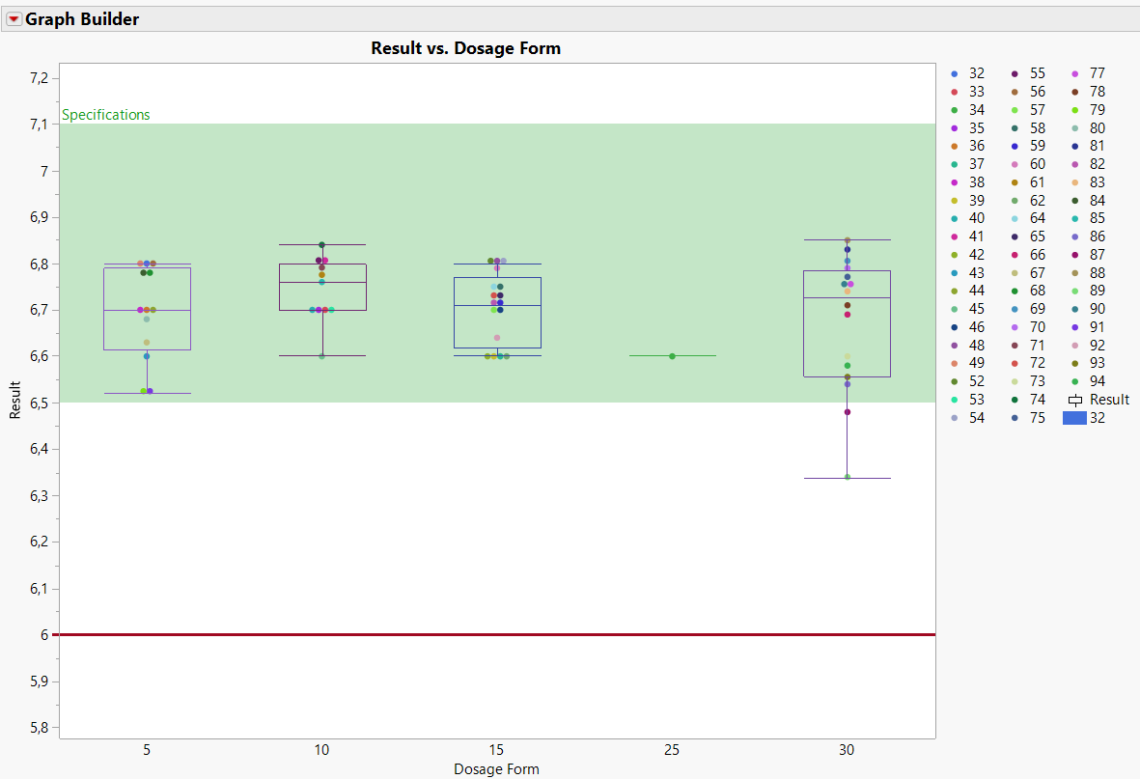Select the blue 32 color swatch in legend
This screenshot has height=779, width=1140.
pyautogui.click(x=1073, y=418)
